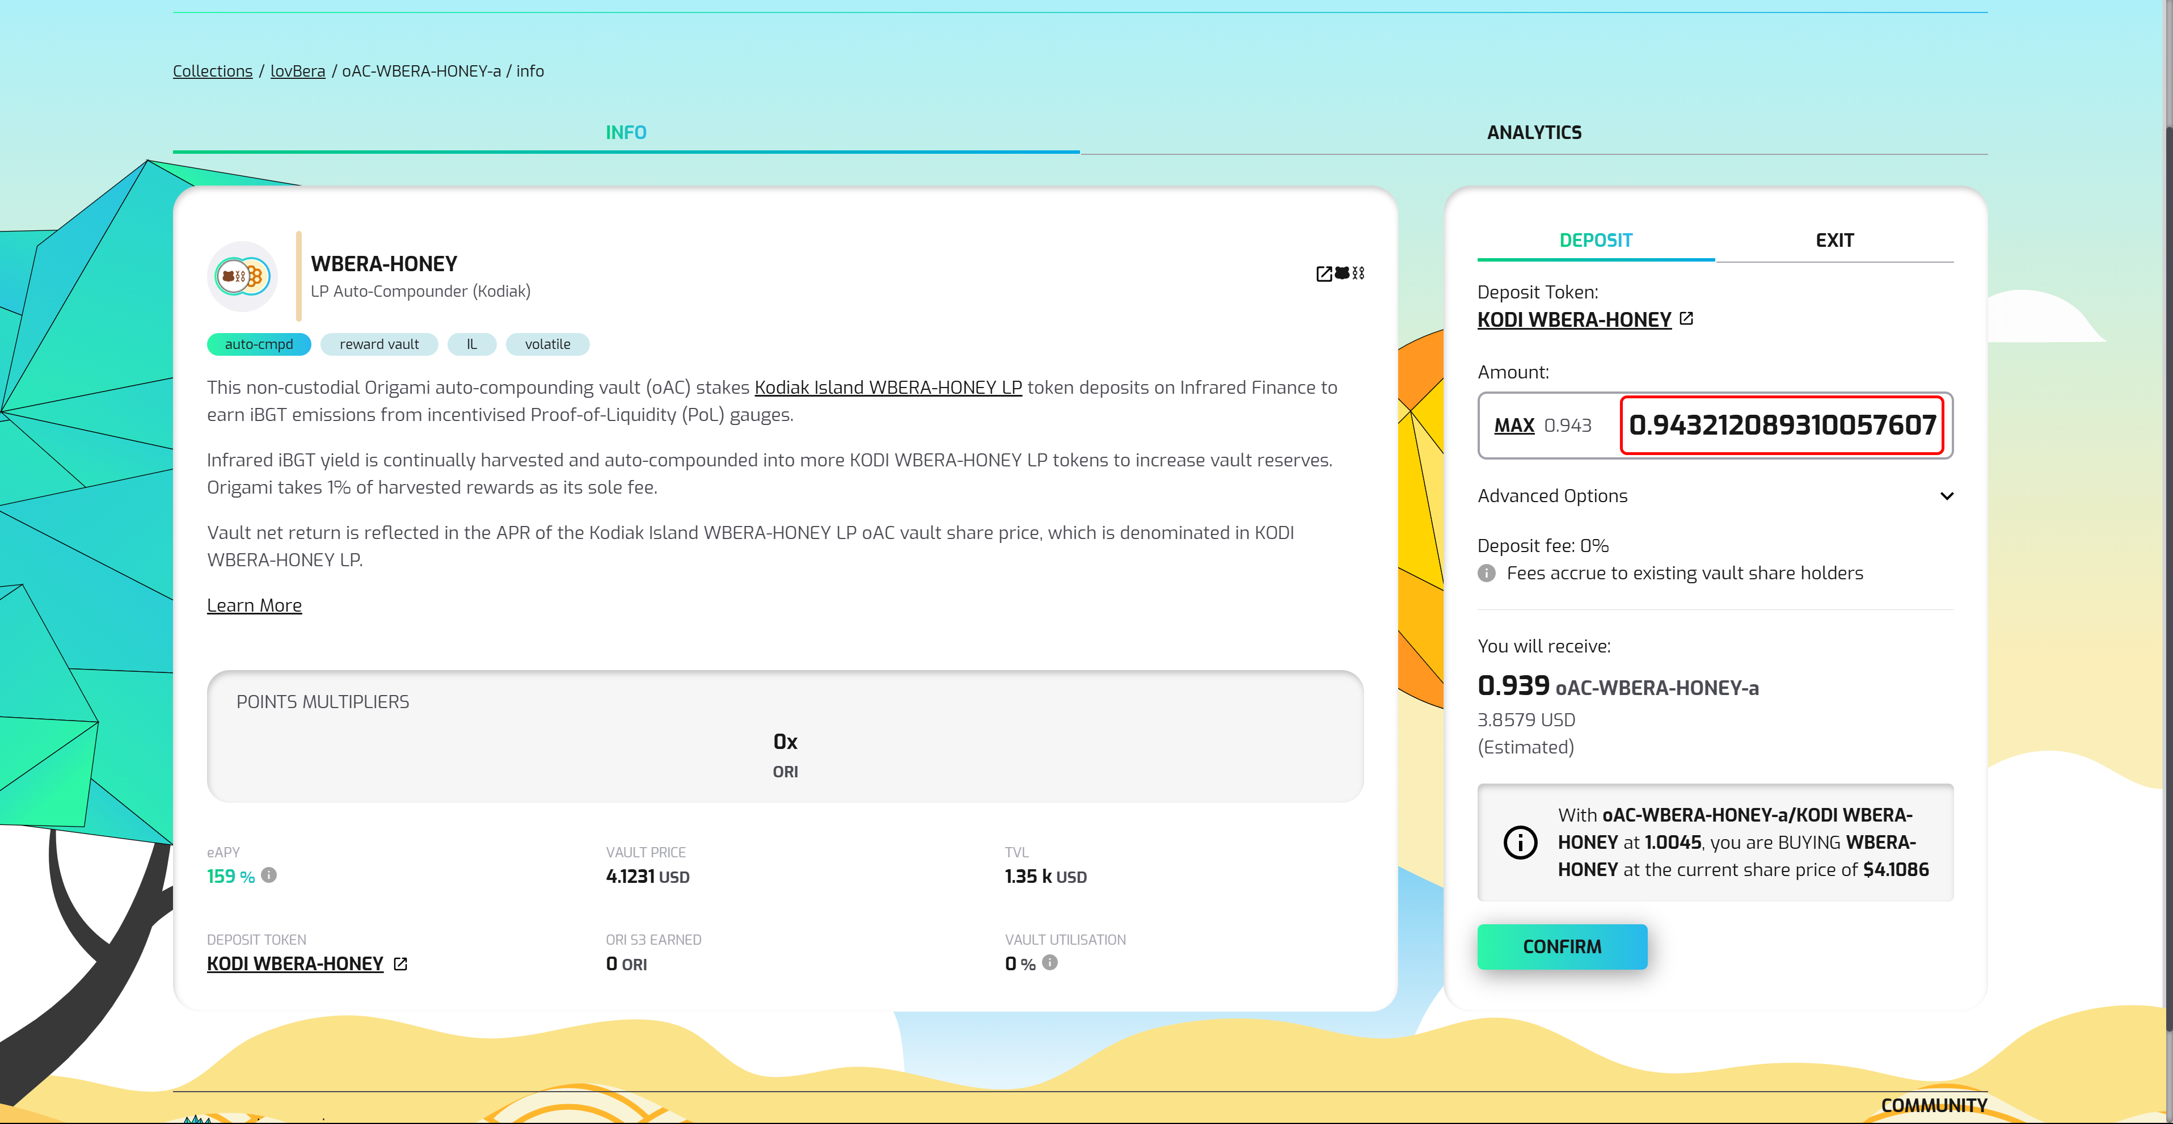Open the INFO tab

pyautogui.click(x=625, y=132)
